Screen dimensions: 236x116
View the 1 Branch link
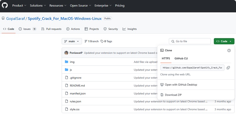pos(91,41)
